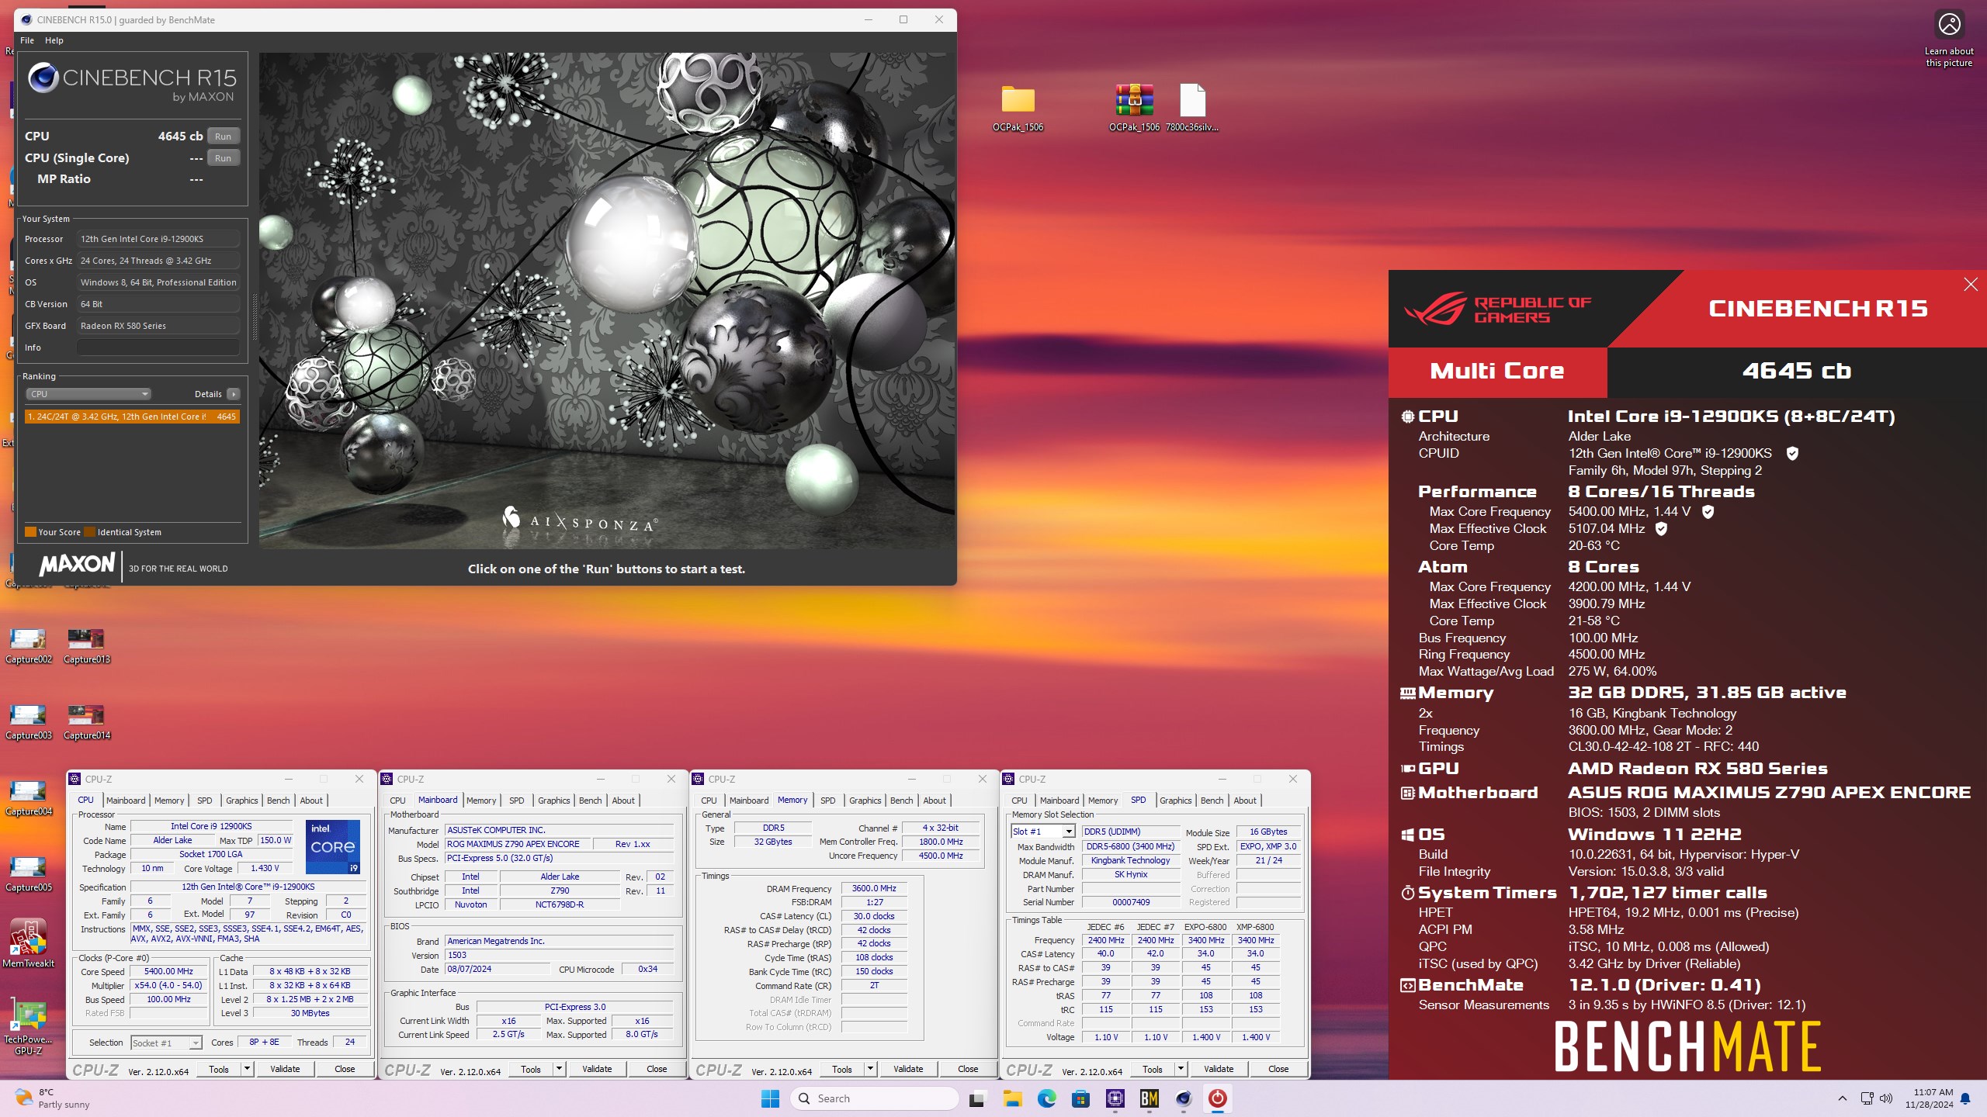
Task: Run the CPU multi-core test in Cinebench
Action: coord(224,137)
